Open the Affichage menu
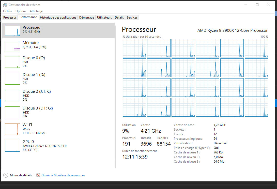Viewport: 277px width, 189px height. [36, 11]
